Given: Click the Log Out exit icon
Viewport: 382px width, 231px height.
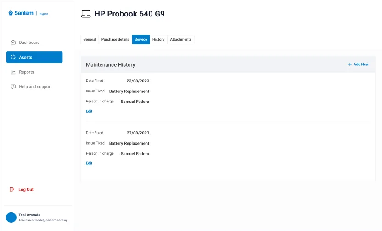Looking at the screenshot, I should (x=11, y=189).
